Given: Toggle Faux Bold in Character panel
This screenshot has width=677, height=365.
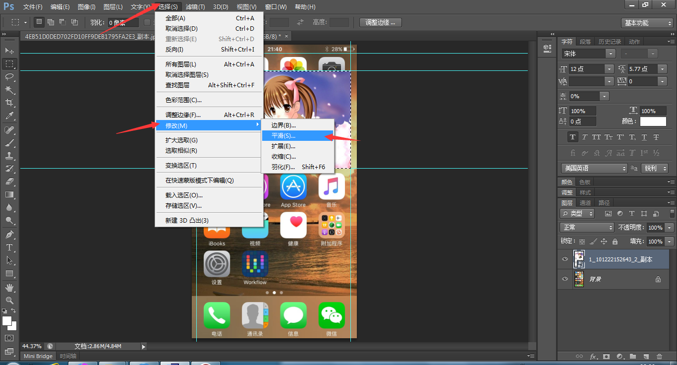Looking at the screenshot, I should coord(573,137).
